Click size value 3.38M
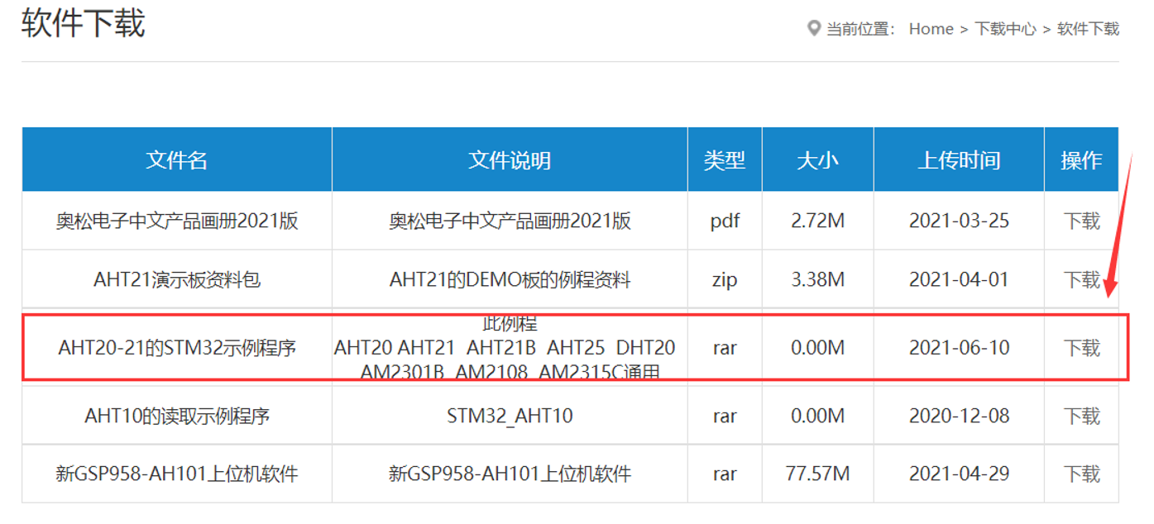Screen dimensions: 1154x524 click(x=817, y=279)
